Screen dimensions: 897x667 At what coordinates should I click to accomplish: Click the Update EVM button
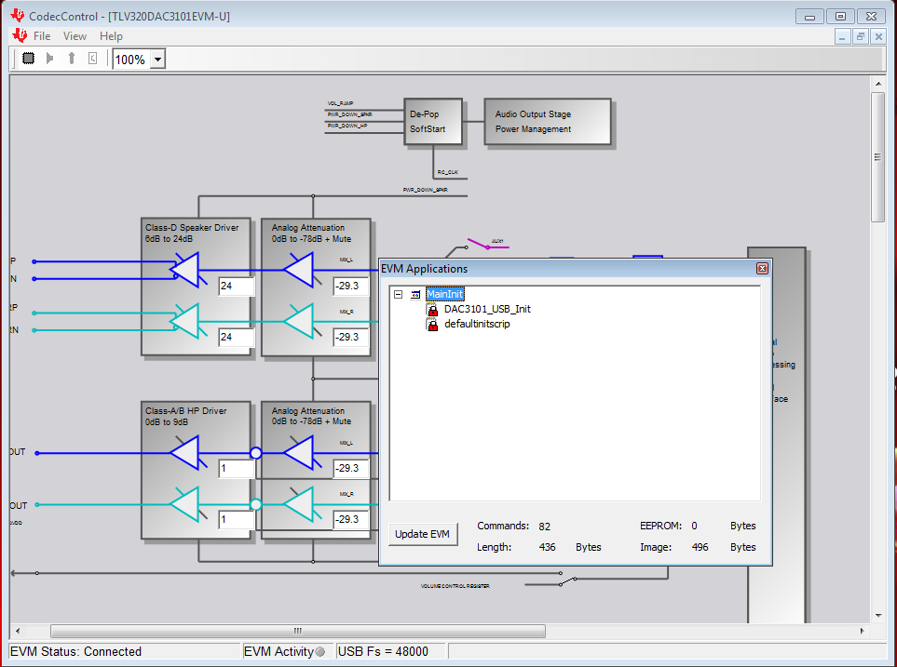[423, 534]
